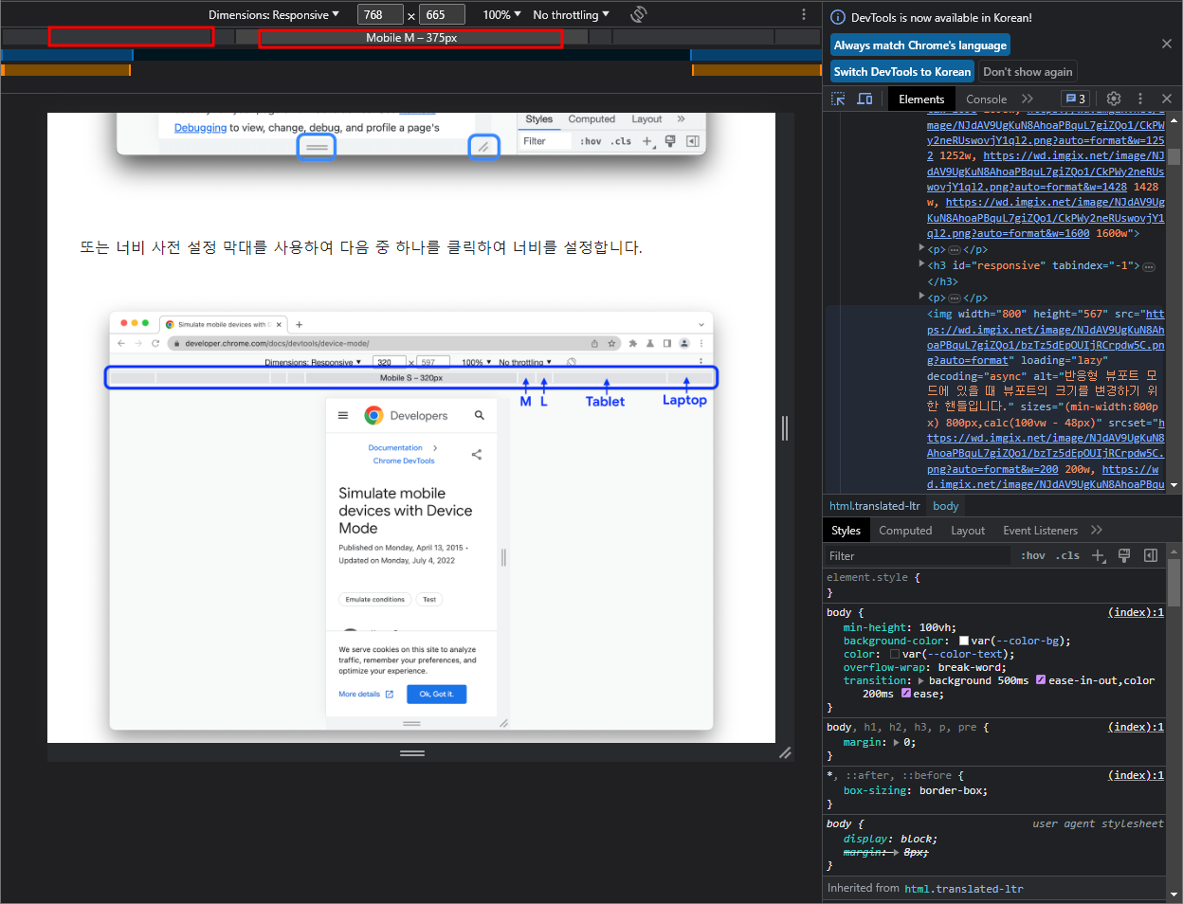Open the ease timing editor swatch
The image size is (1183, 904).
tap(905, 694)
